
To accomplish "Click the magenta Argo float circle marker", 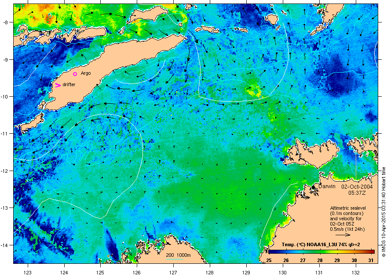I will pos(75,74).
